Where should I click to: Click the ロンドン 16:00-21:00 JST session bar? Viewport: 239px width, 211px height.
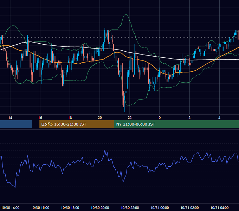pos(77,124)
